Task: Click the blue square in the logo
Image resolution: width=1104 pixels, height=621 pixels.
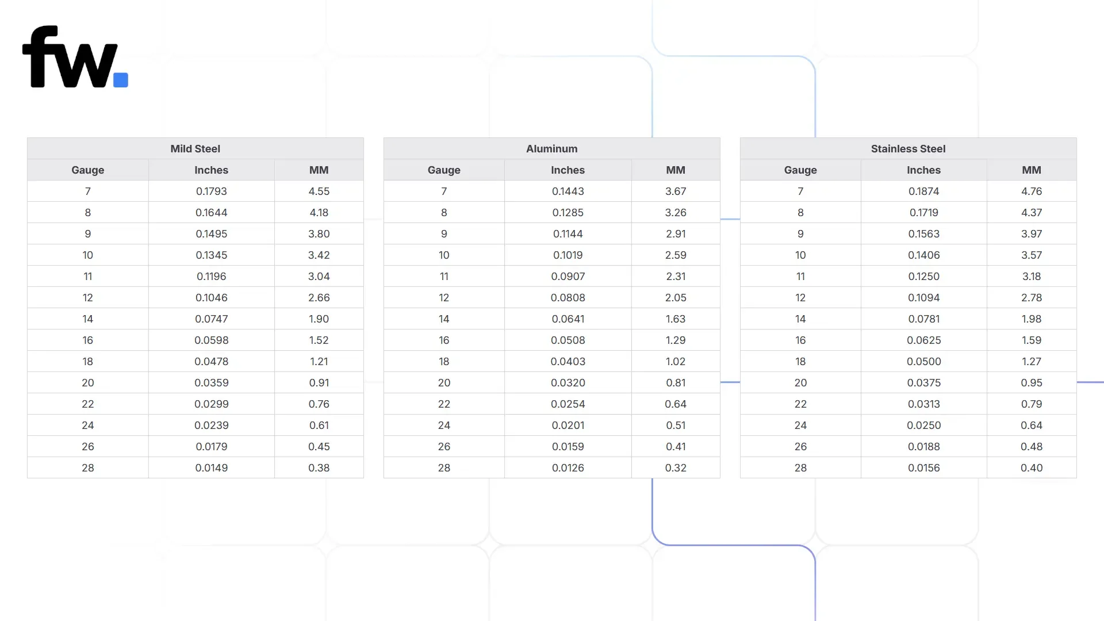Action: [x=121, y=80]
